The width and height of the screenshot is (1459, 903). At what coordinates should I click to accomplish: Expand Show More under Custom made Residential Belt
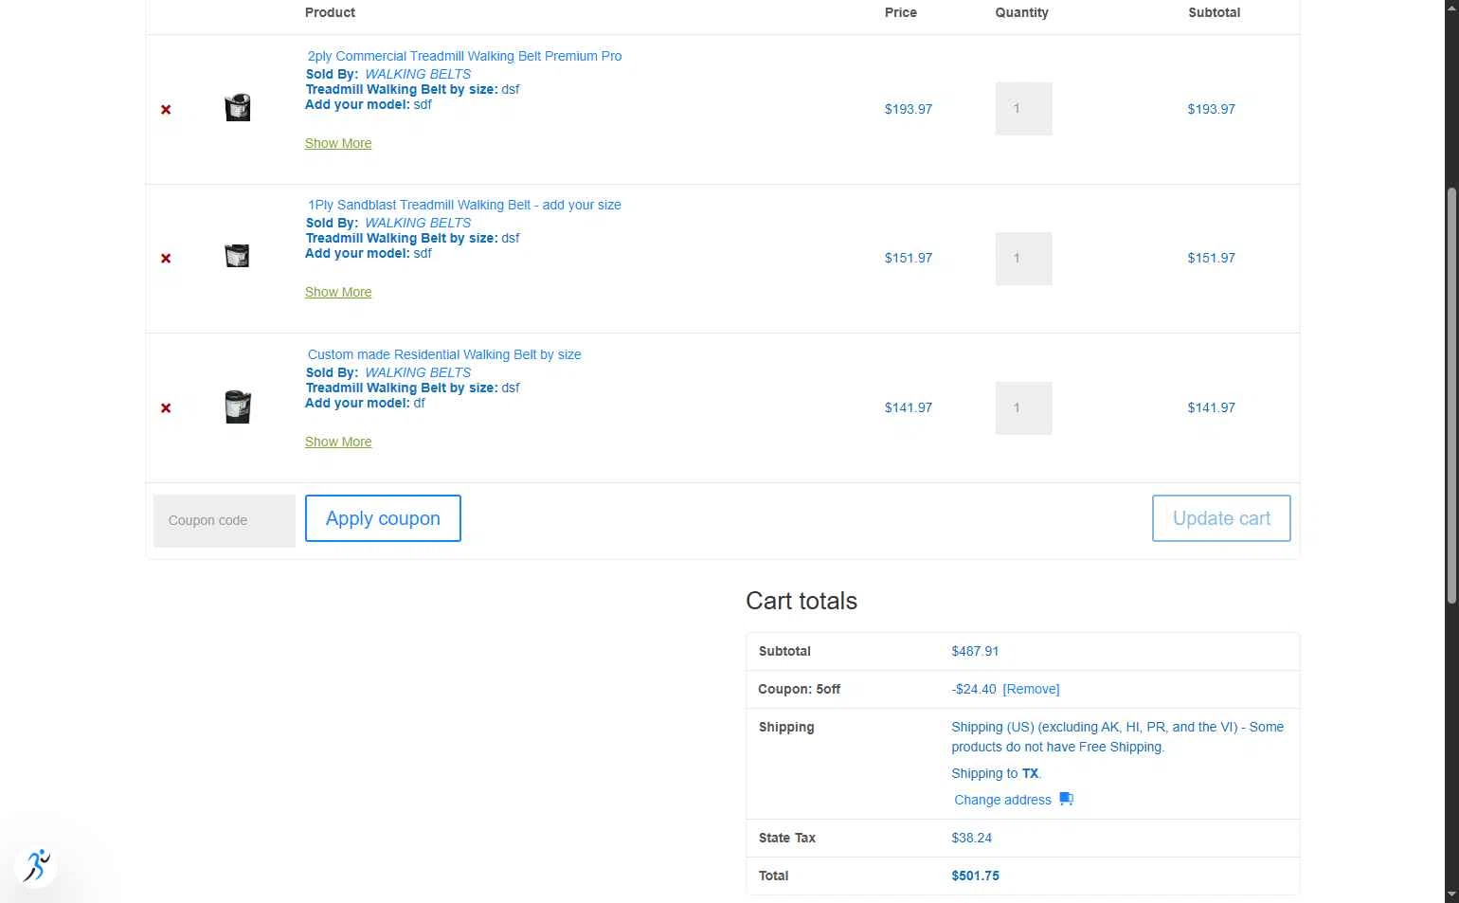coord(338,442)
